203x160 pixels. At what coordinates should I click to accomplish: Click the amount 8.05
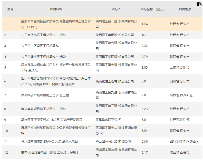144,68
